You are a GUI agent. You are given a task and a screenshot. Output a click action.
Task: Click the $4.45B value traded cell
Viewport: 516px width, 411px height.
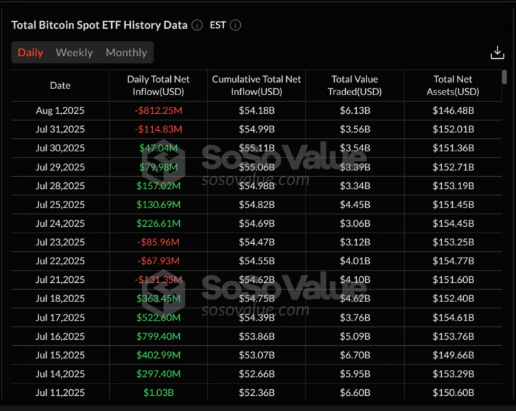tap(355, 204)
